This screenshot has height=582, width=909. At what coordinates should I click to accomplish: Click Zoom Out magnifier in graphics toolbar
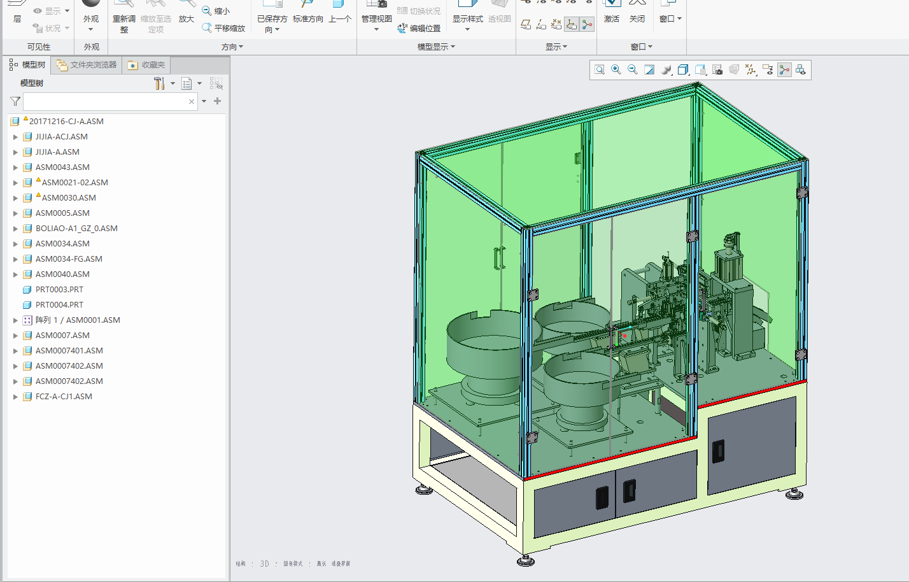pos(633,70)
